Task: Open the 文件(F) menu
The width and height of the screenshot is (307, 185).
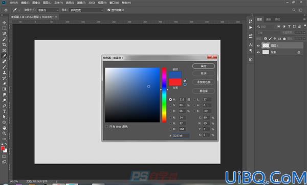Action: pos(14,3)
